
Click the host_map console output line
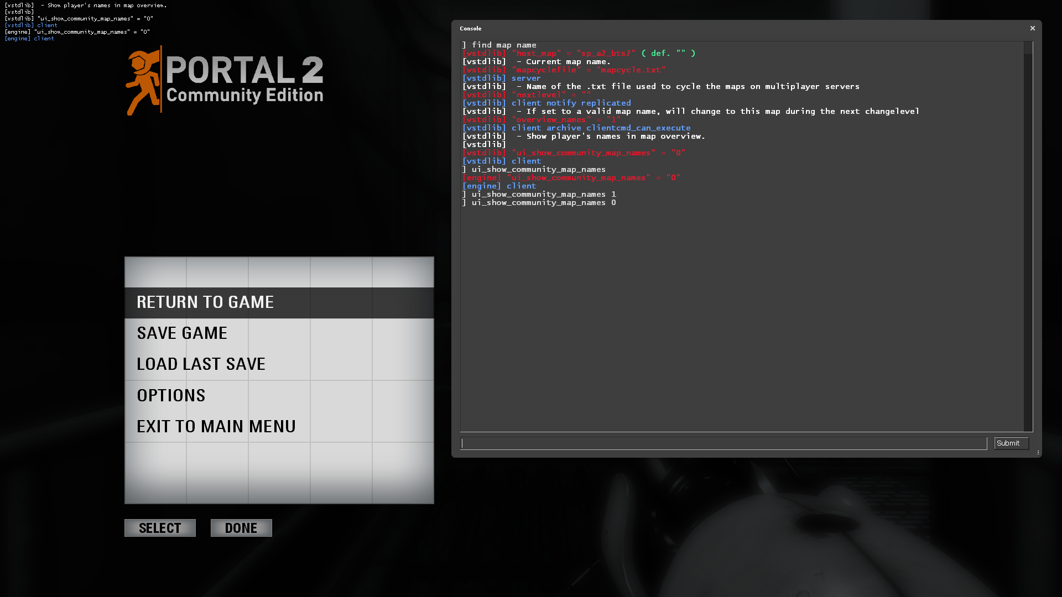tap(578, 54)
